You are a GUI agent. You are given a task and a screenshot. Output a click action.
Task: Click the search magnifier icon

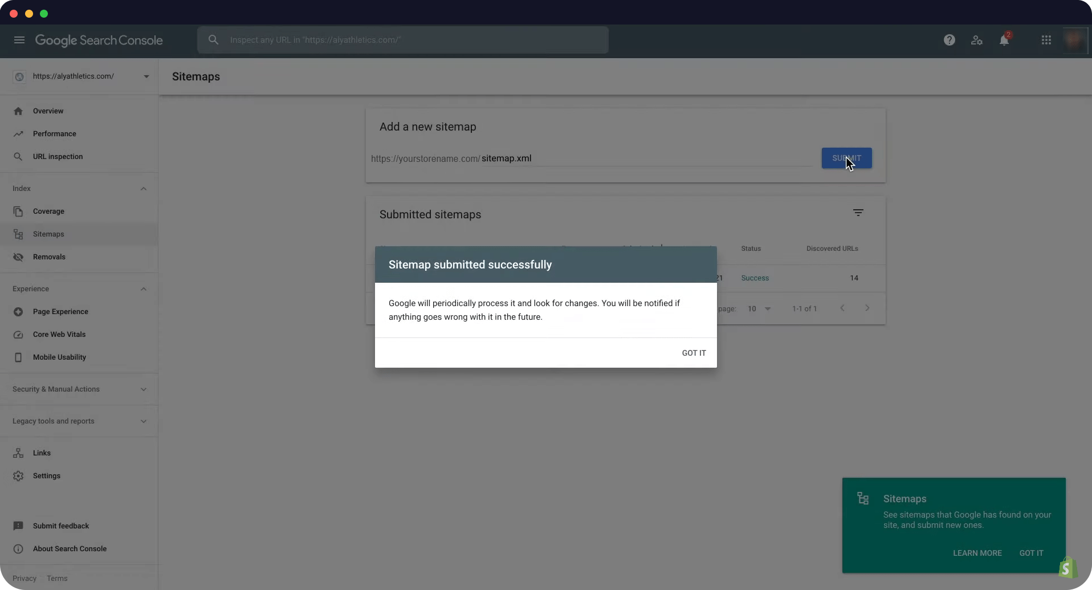213,40
